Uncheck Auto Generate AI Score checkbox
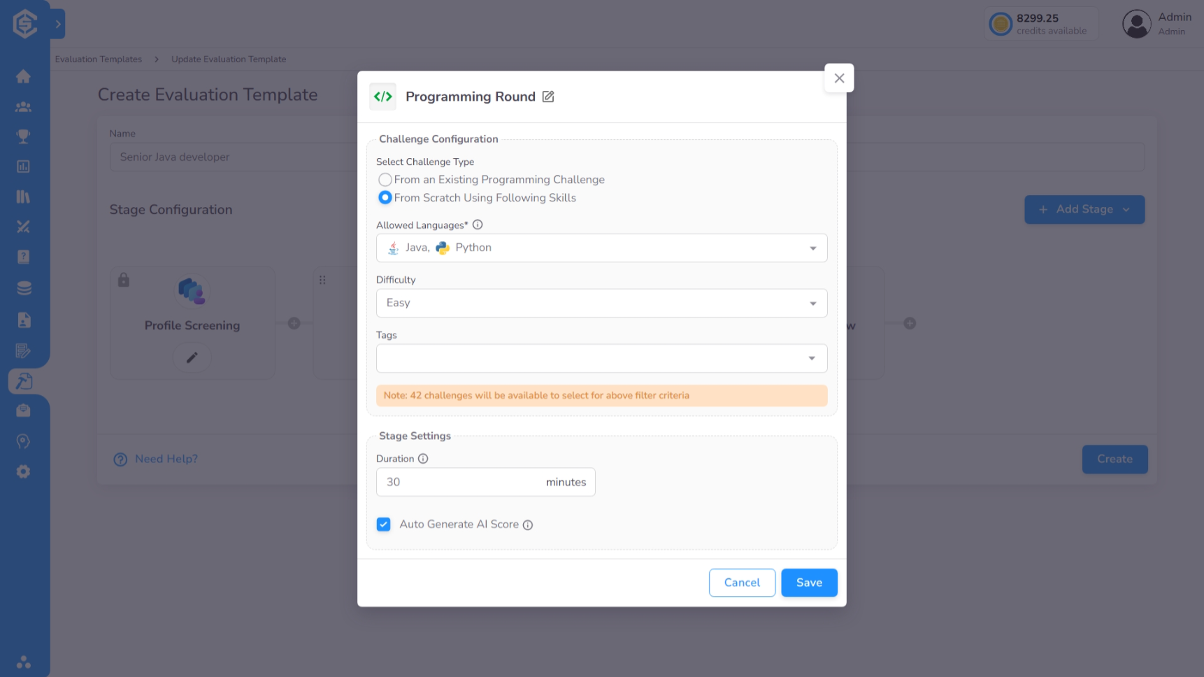1204x677 pixels. [383, 525]
